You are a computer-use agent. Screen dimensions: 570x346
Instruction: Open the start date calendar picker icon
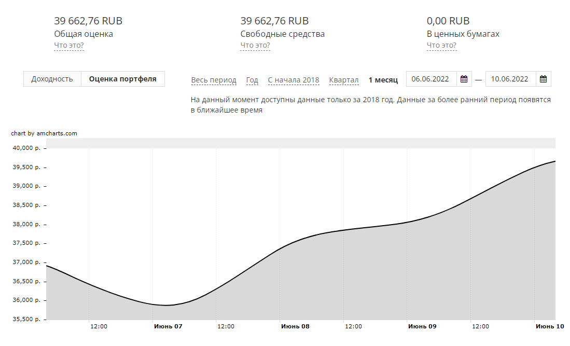(x=464, y=79)
